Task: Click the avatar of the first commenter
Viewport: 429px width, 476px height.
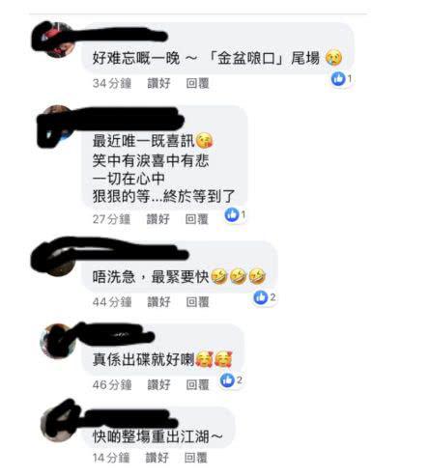Action: pos(56,40)
